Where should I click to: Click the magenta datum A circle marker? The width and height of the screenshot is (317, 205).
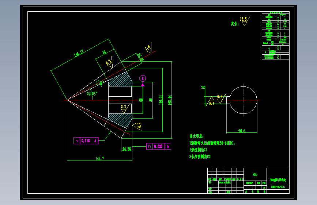143,78
